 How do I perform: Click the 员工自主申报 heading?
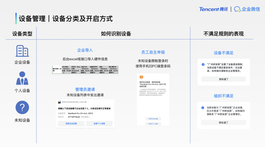[x=153, y=52]
